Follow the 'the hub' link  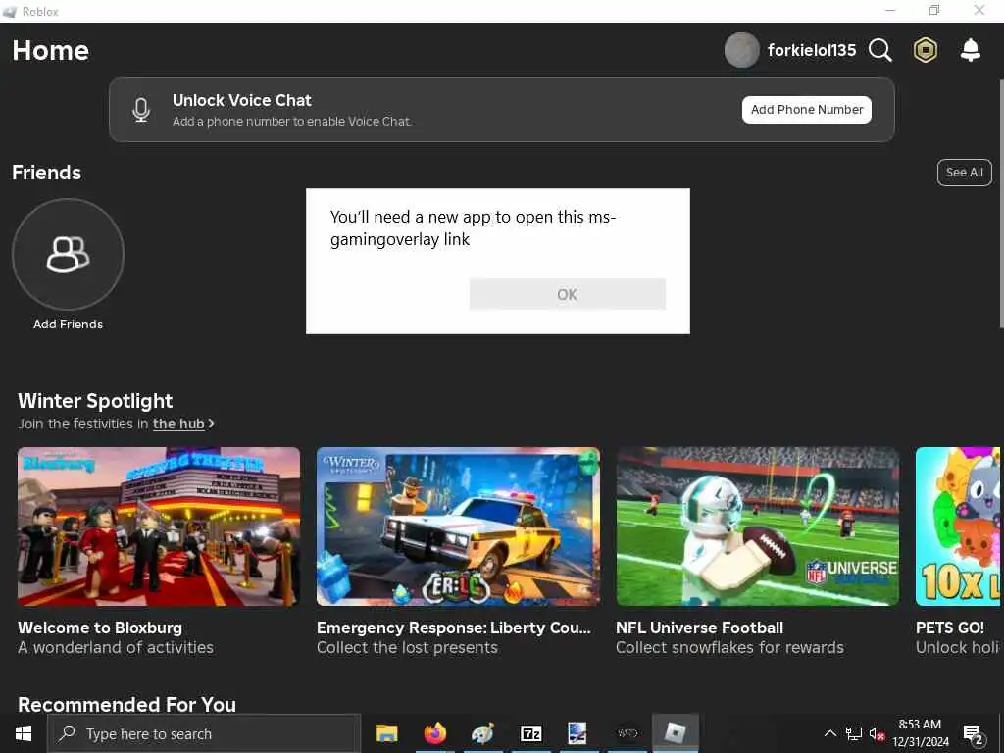click(178, 424)
